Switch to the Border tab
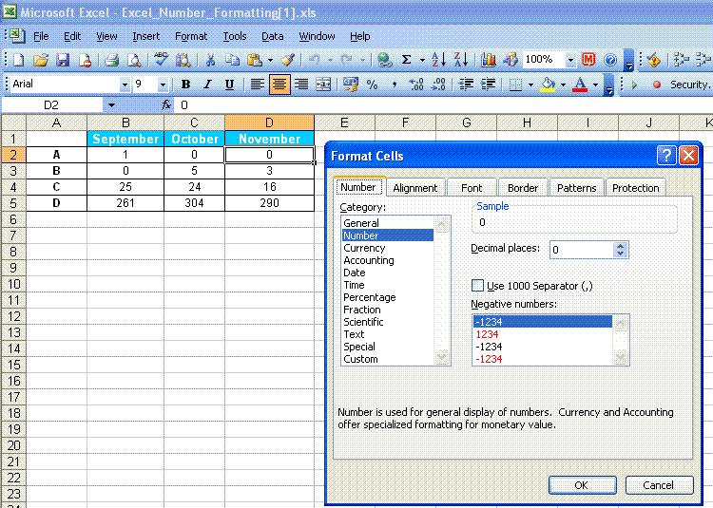The image size is (713, 508). point(523,188)
